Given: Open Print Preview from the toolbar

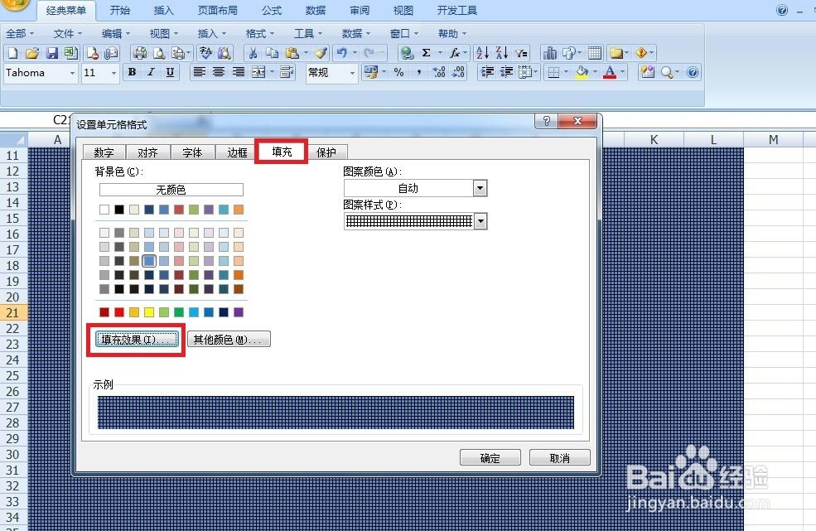Looking at the screenshot, I should point(159,52).
